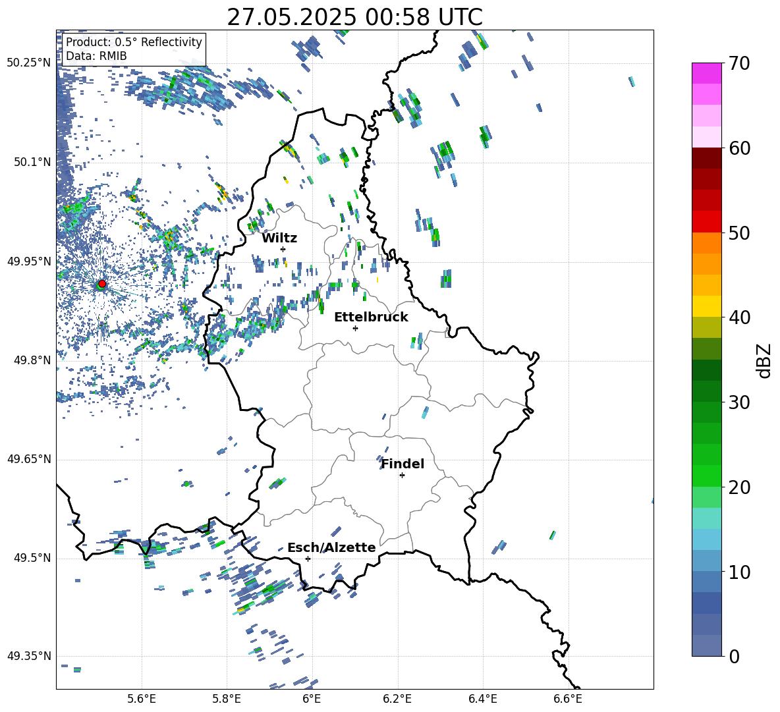Click the dBZ colorbar axis label
The image size is (780, 712).
coord(765,360)
